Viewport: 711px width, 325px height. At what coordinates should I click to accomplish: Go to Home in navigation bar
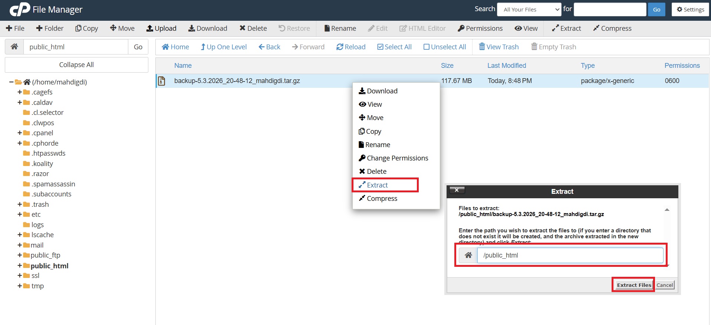click(175, 47)
